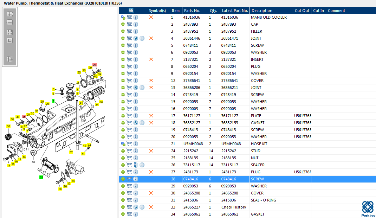
Task: Click yellow callout 26 on the diagram
Action: pyautogui.click(x=47, y=104)
